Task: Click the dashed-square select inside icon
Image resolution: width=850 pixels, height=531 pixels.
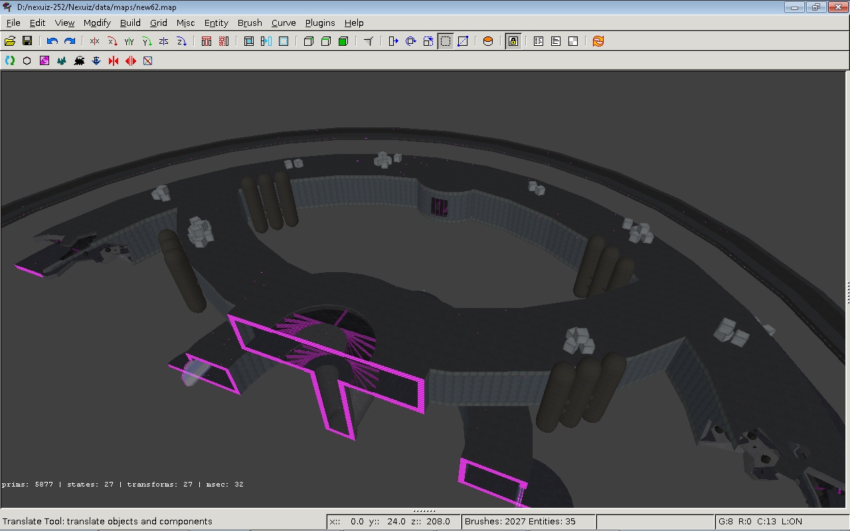Action: 284,41
